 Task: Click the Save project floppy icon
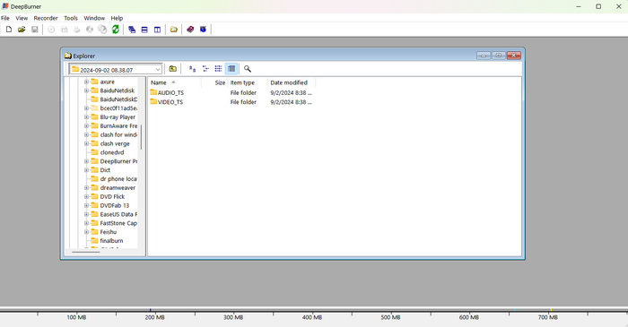click(35, 30)
